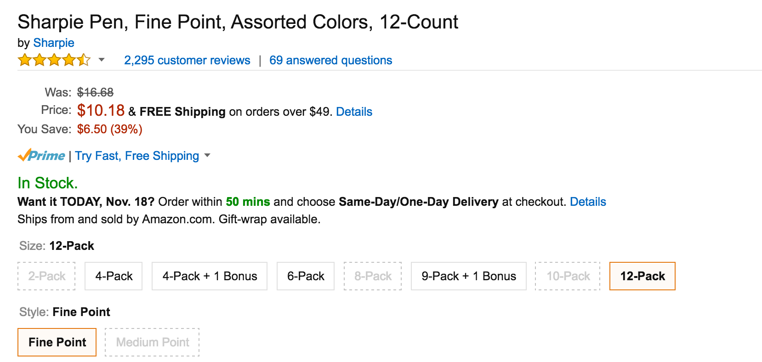The image size is (762, 362).
Task: Open the Same-Day Delivery Details link
Action: [x=588, y=202]
